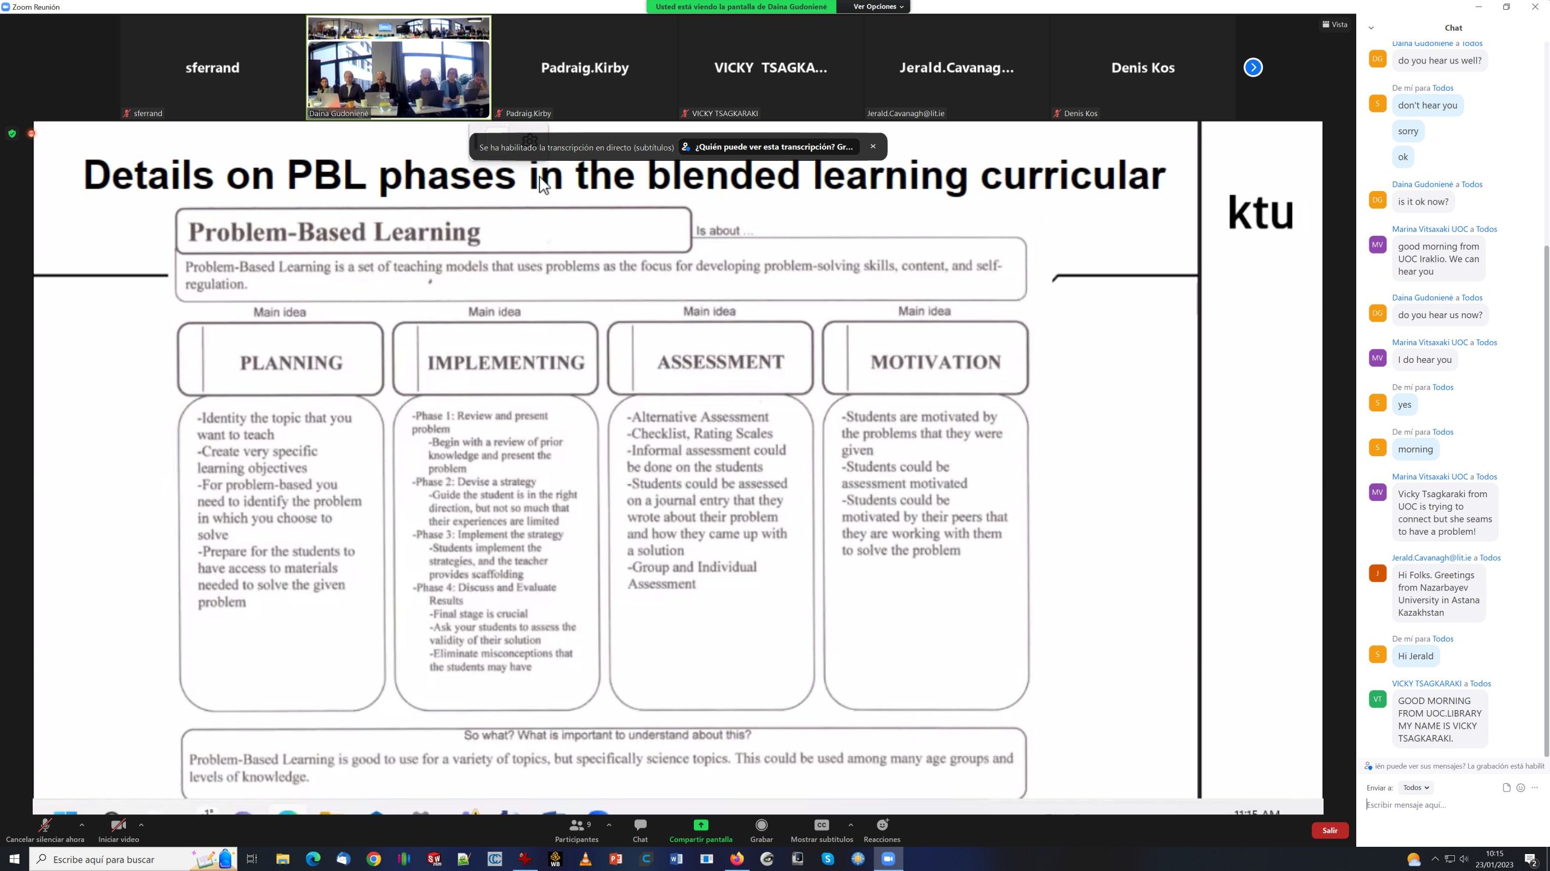1550x871 pixels.
Task: Collapse the Chat panel chevron
Action: [x=1371, y=28]
